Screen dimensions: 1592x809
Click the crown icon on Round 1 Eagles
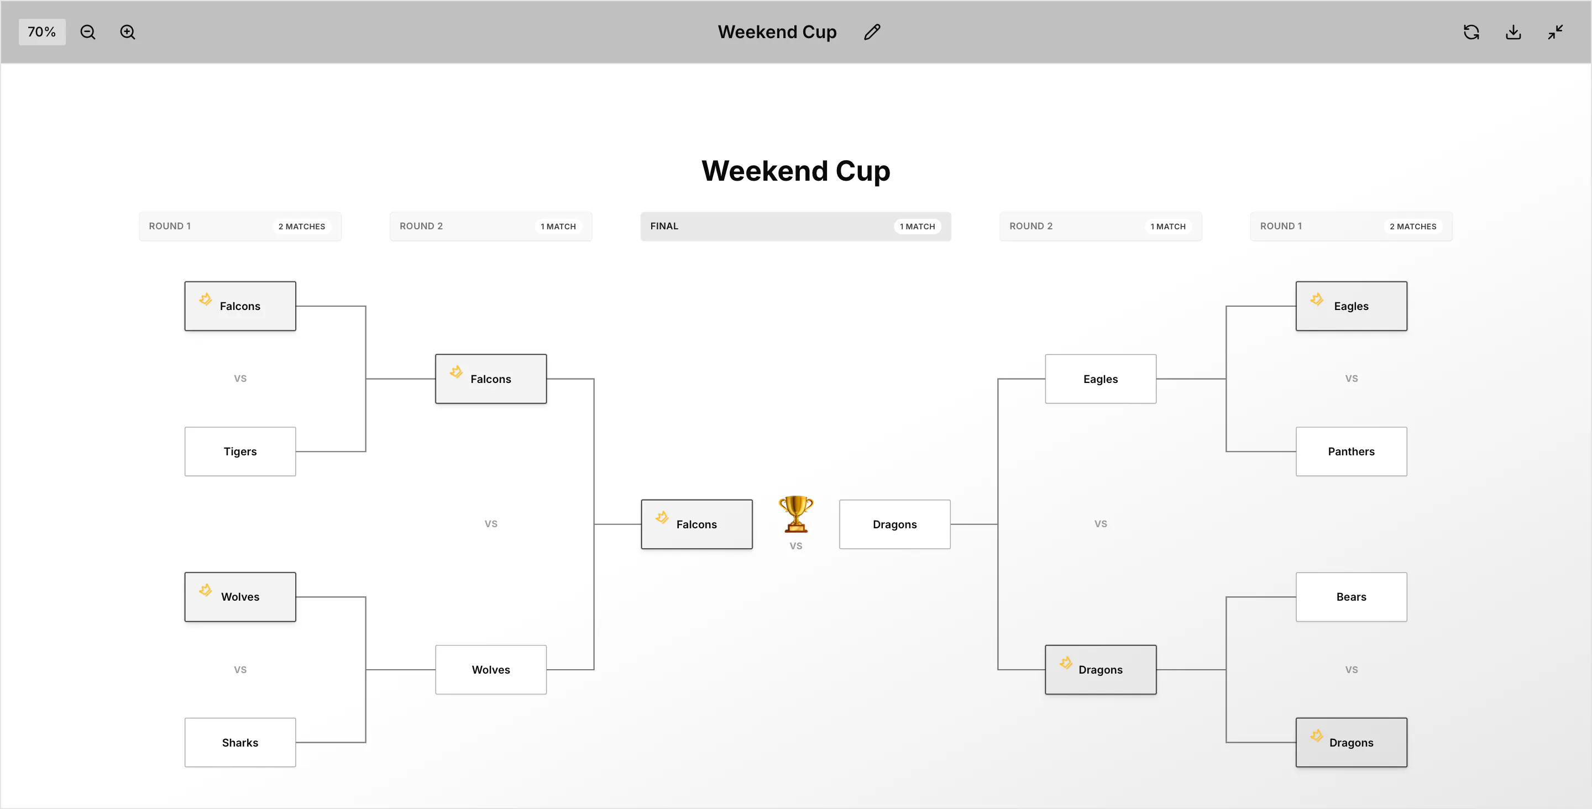point(1317,299)
